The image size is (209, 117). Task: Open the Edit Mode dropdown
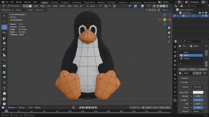(x=15, y=6)
